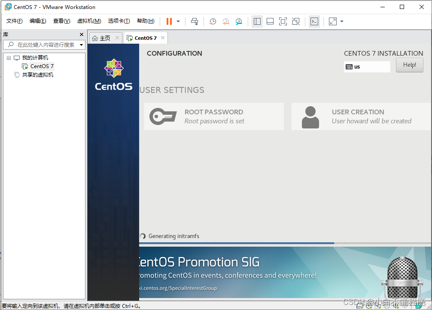Open the ROOT PASSWORD setting
The width and height of the screenshot is (432, 310).
(x=214, y=116)
